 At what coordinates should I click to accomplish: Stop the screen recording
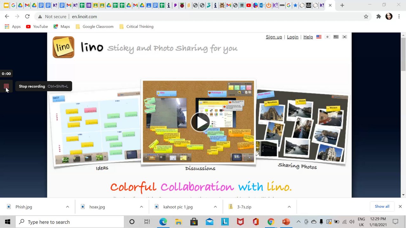tap(6, 86)
